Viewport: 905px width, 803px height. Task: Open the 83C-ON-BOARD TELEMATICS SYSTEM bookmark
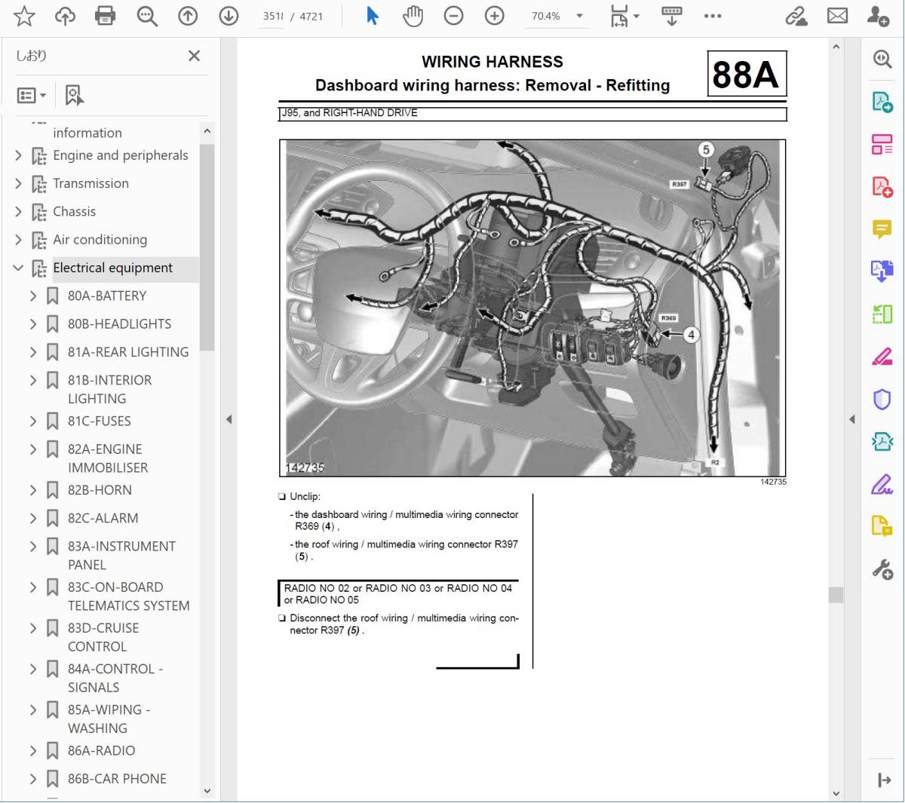click(128, 596)
